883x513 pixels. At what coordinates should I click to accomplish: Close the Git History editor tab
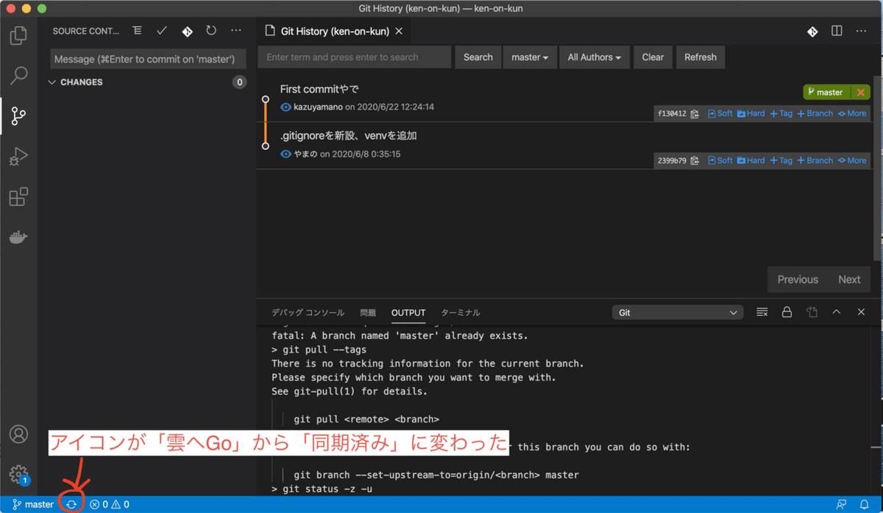pos(399,32)
